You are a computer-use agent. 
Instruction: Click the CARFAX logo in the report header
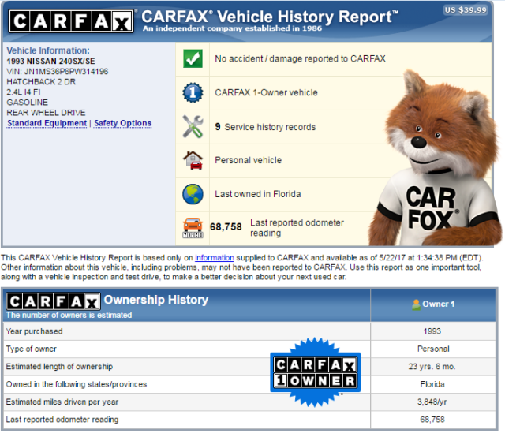[x=71, y=21]
